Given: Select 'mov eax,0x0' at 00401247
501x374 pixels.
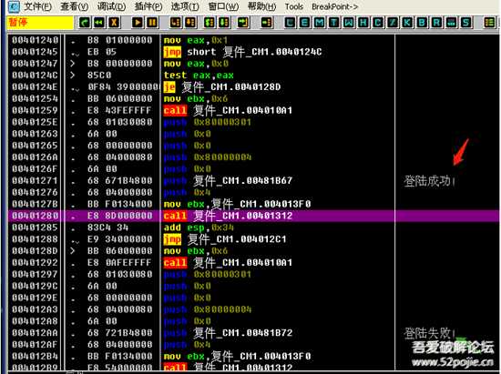Looking at the screenshot, I should (x=196, y=64).
